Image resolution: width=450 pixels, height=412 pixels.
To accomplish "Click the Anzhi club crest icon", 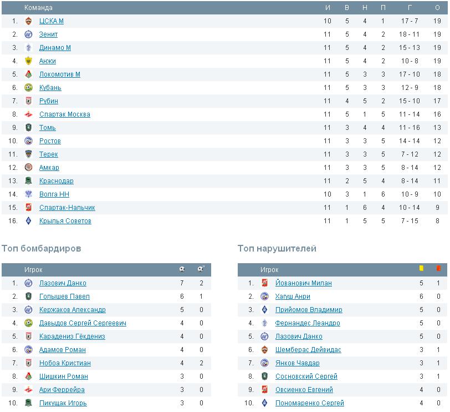I will pyautogui.click(x=29, y=61).
